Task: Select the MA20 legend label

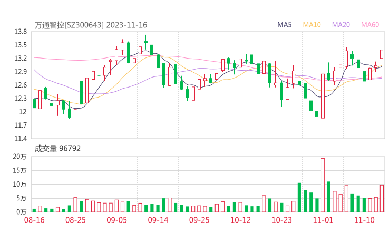Action: (x=341, y=25)
